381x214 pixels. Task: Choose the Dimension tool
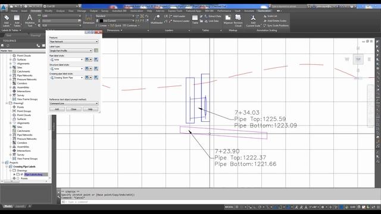click(x=89, y=20)
